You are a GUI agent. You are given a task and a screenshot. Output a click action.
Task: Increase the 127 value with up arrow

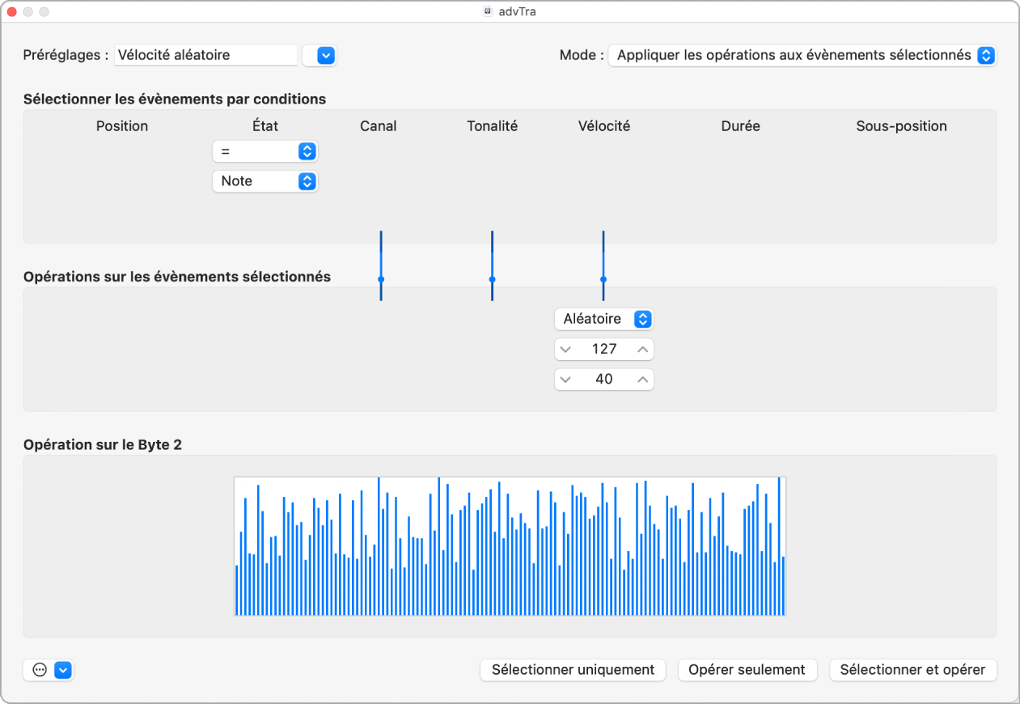(x=642, y=350)
